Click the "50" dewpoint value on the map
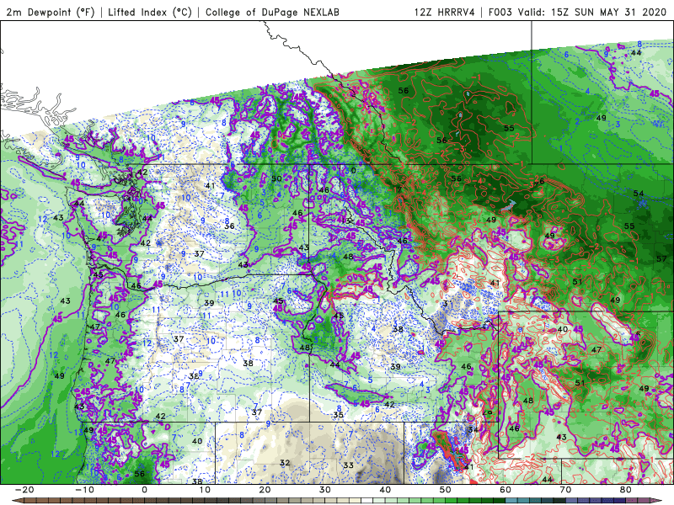This screenshot has height=505, width=674. 276,178
